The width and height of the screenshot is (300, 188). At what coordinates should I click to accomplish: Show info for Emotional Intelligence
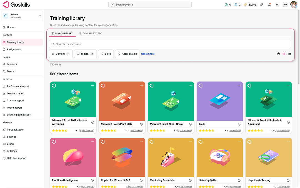click(x=92, y=180)
